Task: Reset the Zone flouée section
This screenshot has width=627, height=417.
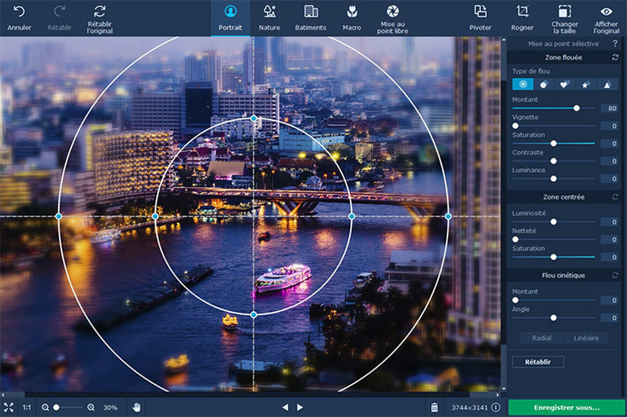Action: point(615,57)
